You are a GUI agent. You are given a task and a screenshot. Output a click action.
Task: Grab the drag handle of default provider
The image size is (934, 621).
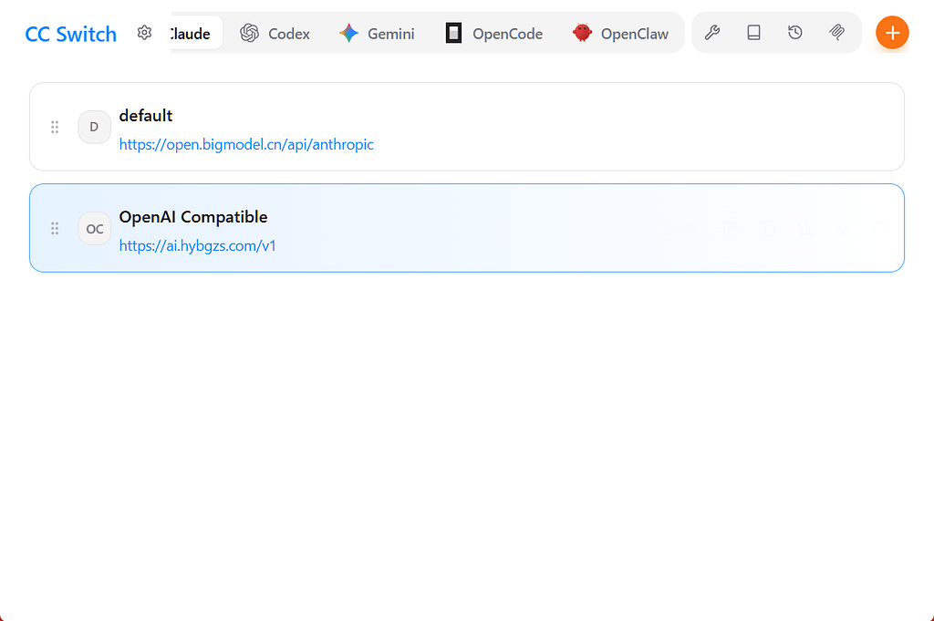[55, 127]
